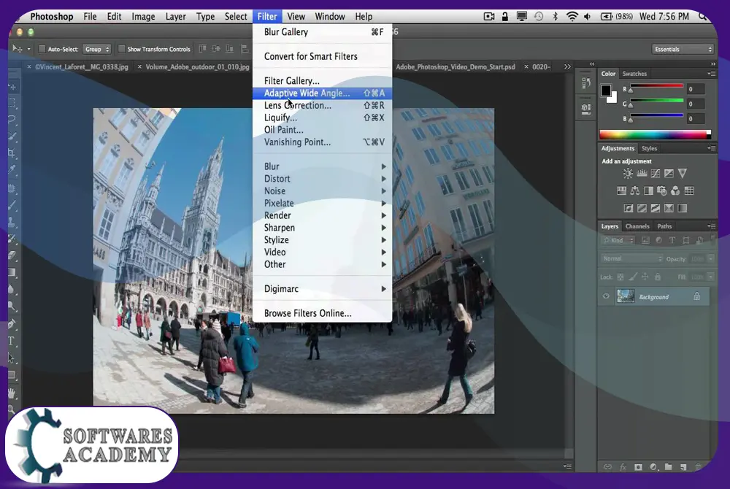Add a Color Balance adjustment
The width and height of the screenshot is (730, 489).
tap(635, 190)
